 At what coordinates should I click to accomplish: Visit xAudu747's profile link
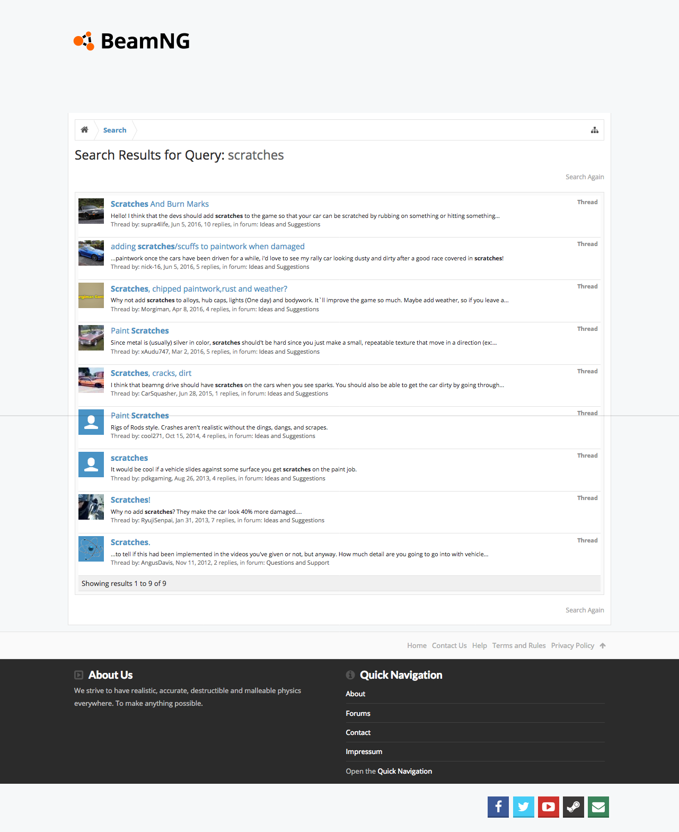point(154,352)
